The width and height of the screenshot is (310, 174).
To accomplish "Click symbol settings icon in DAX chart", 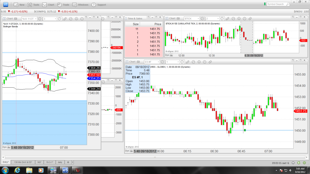I will (x=40, y=19).
